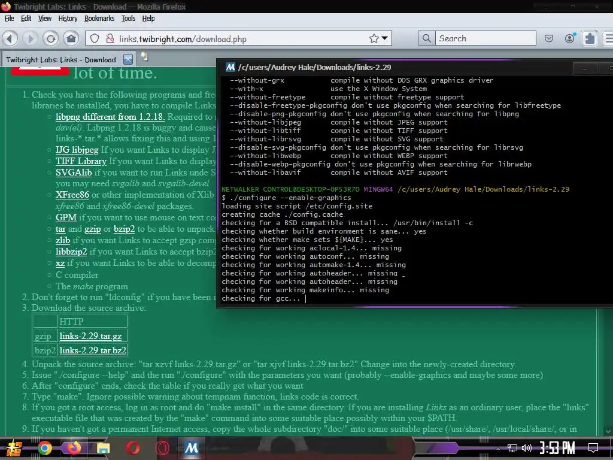Click into the Firefox Search field
The height and width of the screenshot is (460, 613).
point(485,38)
